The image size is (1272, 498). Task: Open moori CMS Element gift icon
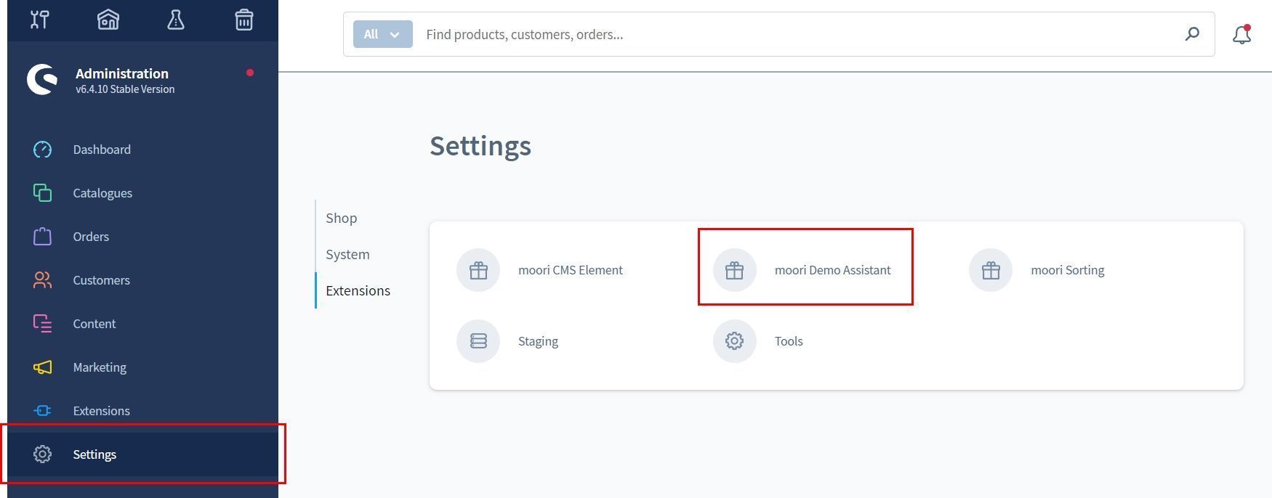[x=478, y=270]
